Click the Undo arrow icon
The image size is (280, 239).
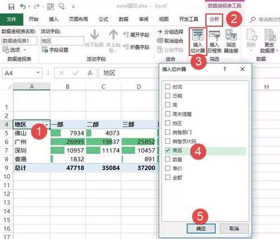23,7
